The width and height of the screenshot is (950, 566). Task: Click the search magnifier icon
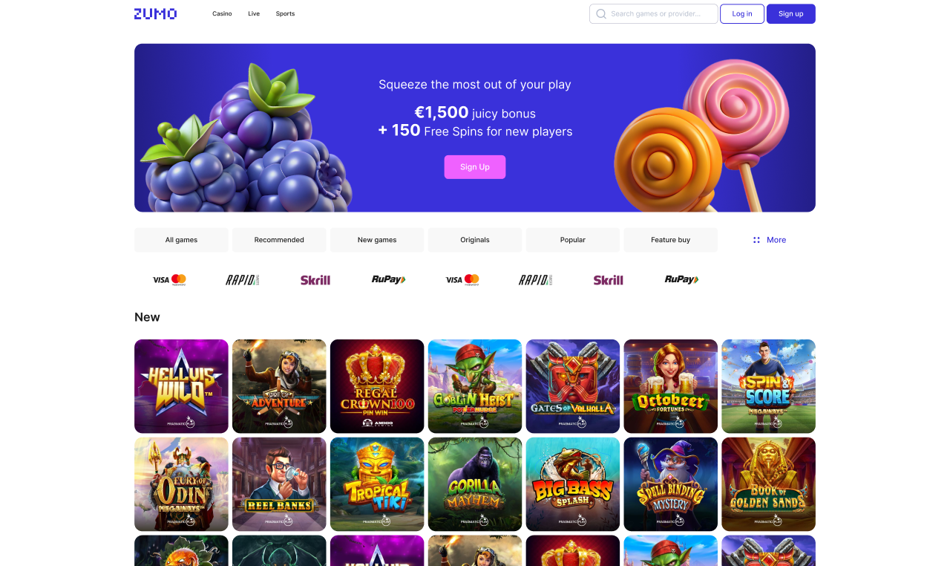[601, 14]
